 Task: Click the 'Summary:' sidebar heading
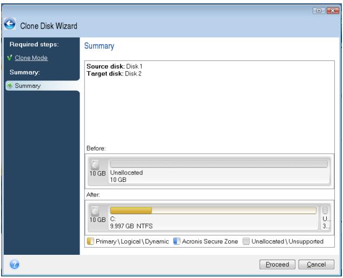[x=25, y=72]
